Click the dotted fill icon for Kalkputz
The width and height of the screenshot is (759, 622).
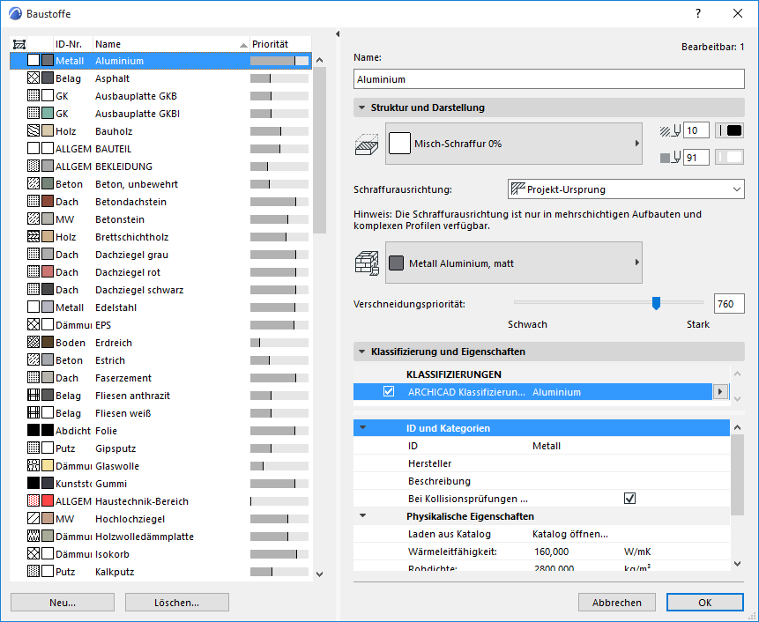tap(33, 571)
